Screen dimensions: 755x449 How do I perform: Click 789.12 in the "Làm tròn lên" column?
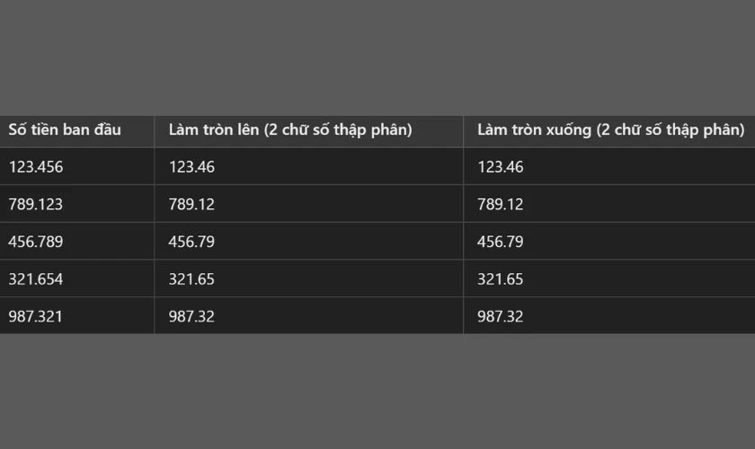pyautogui.click(x=191, y=205)
